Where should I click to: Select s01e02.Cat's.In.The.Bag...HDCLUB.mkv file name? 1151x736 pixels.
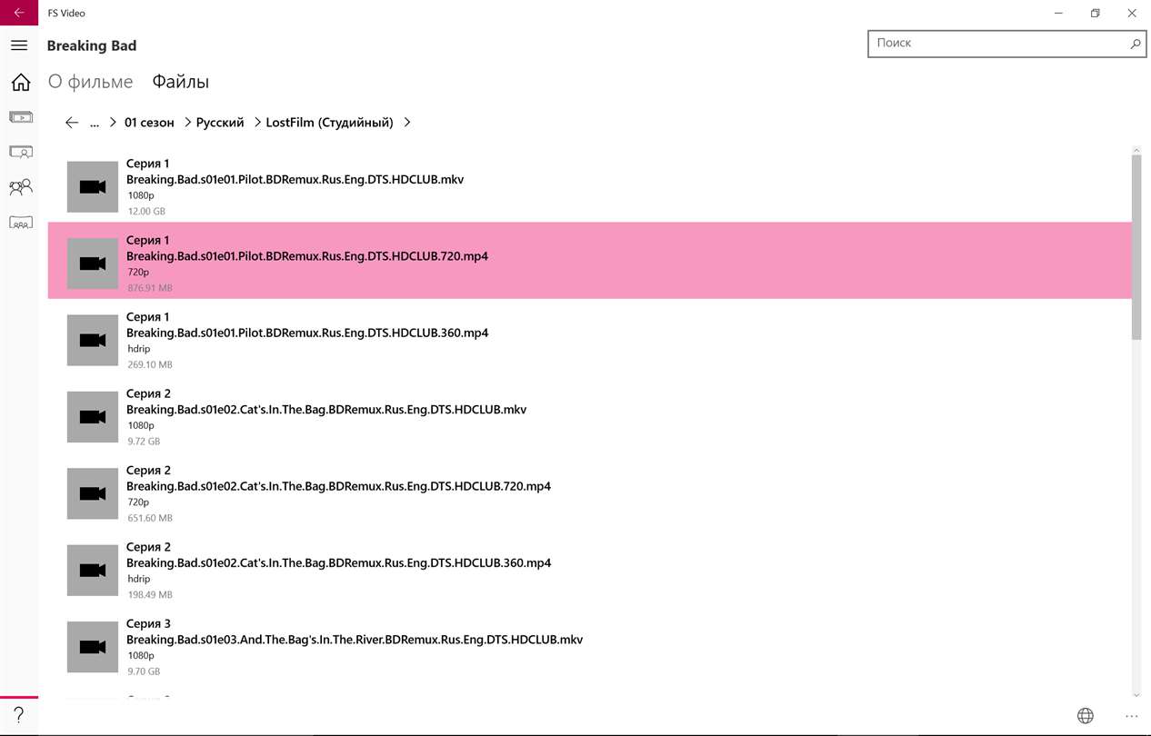tap(326, 410)
